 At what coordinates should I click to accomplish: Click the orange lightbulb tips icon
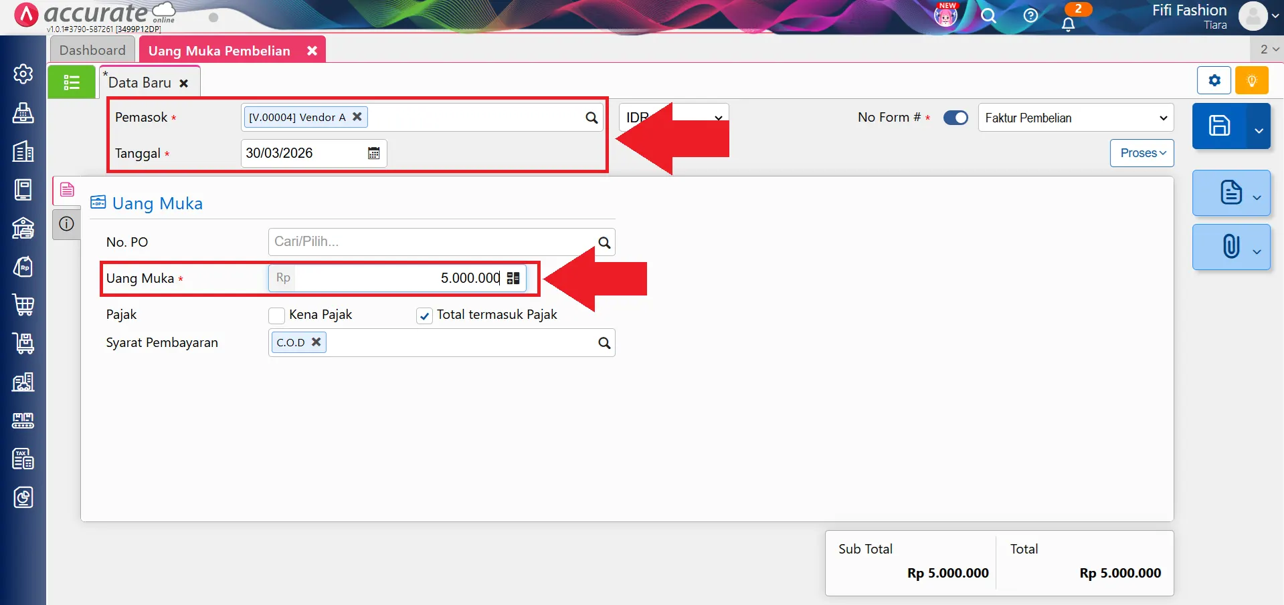pyautogui.click(x=1251, y=81)
